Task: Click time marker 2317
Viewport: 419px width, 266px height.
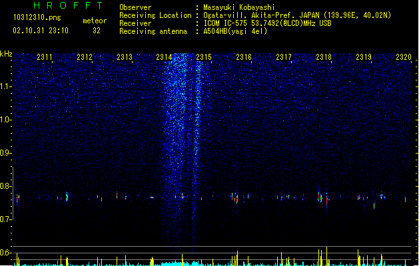Action: (284, 57)
